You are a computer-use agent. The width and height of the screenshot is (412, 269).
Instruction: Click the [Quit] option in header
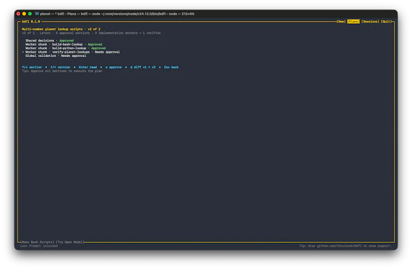click(386, 22)
